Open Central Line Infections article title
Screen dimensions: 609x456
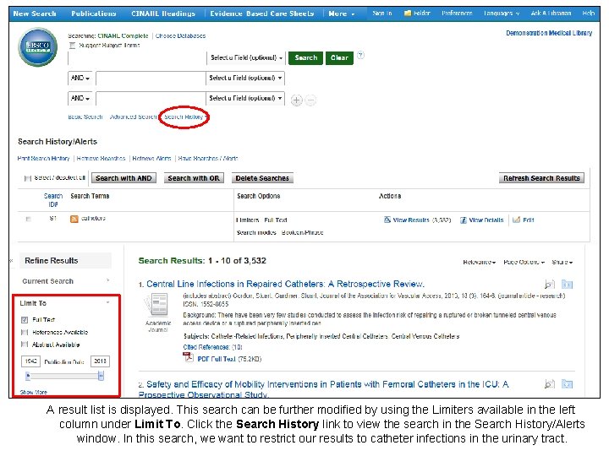point(286,285)
